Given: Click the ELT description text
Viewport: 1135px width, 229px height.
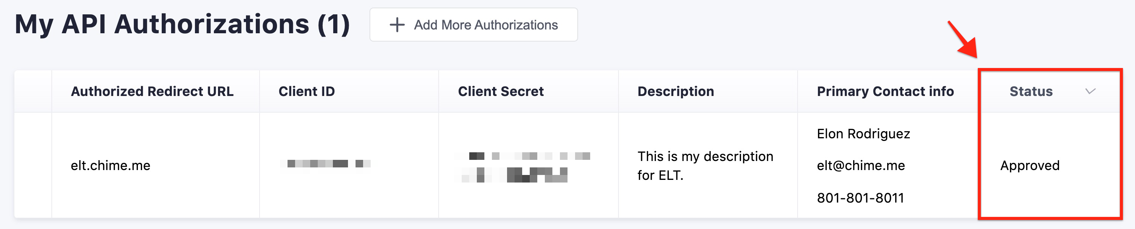Looking at the screenshot, I should 705,166.
